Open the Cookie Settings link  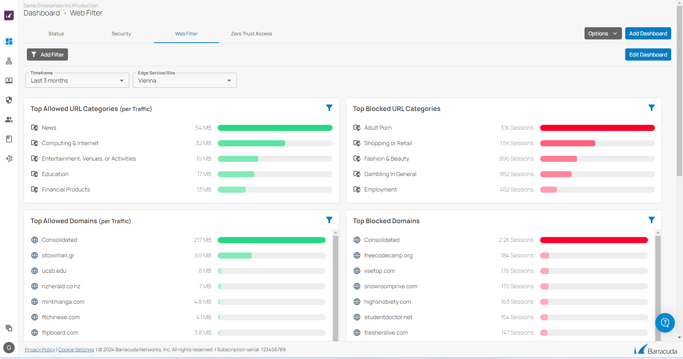tap(76, 350)
